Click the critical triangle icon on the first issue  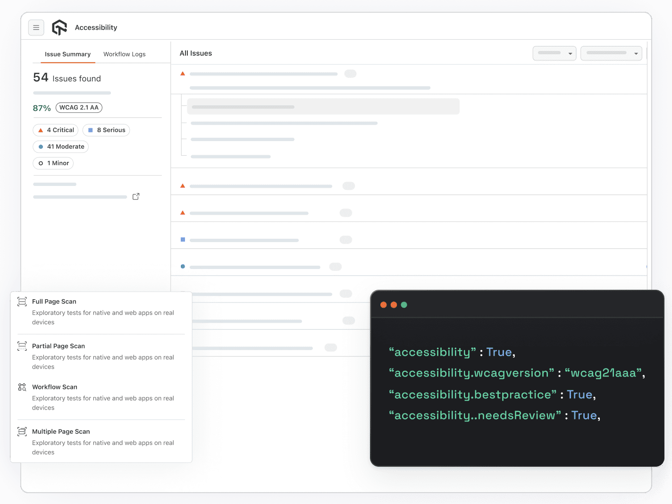tap(183, 73)
